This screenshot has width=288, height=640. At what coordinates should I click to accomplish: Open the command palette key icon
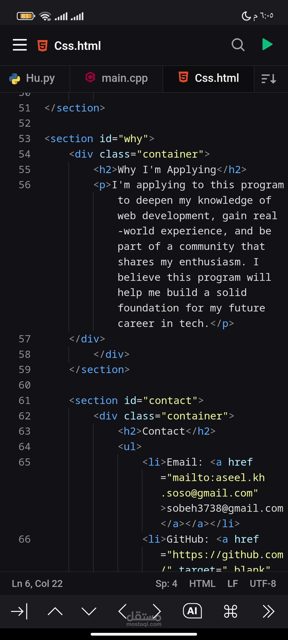click(230, 611)
